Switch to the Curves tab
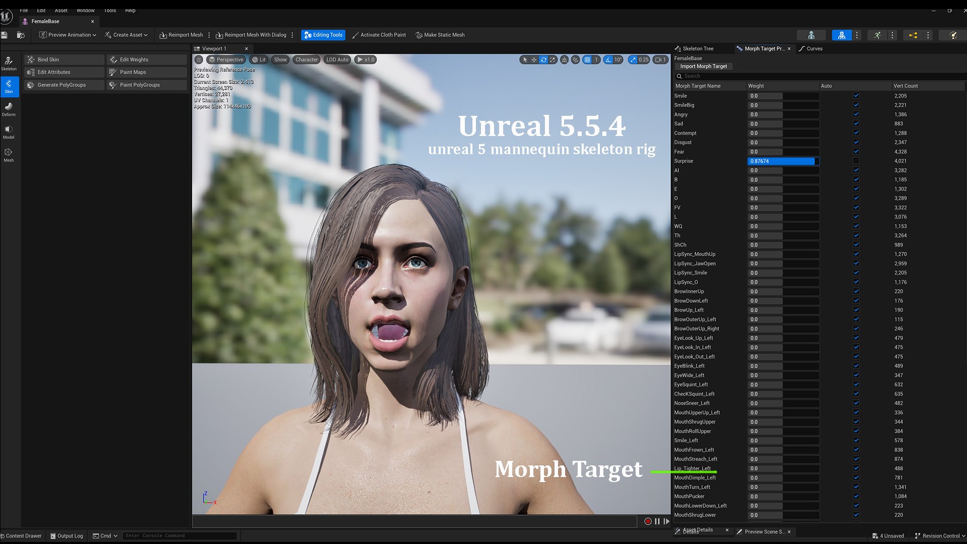Image resolution: width=967 pixels, height=544 pixels. tap(811, 49)
